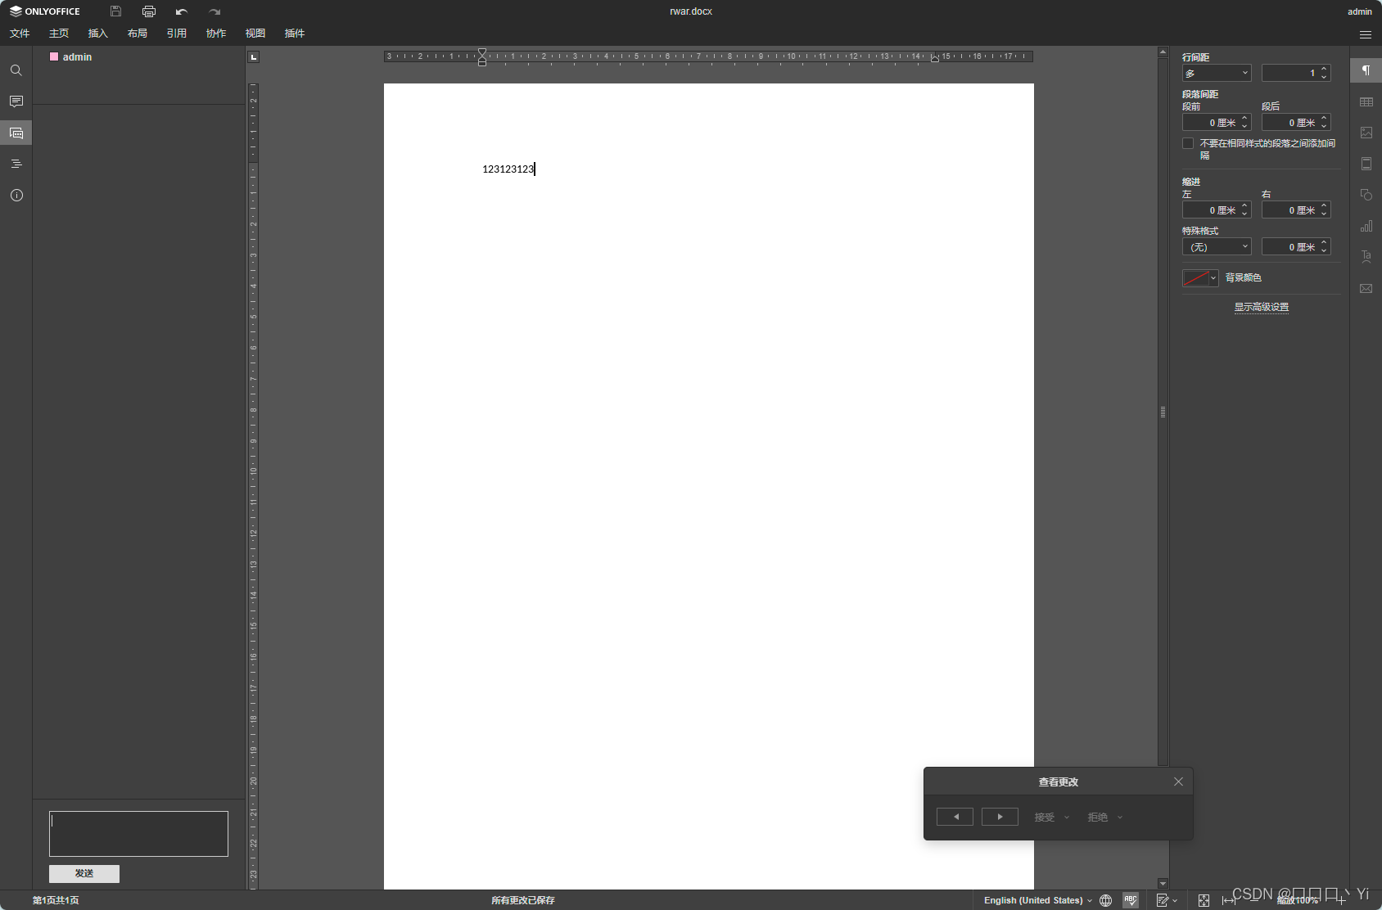
Task: Switch to the 引用 (References) tab
Action: coord(177,34)
